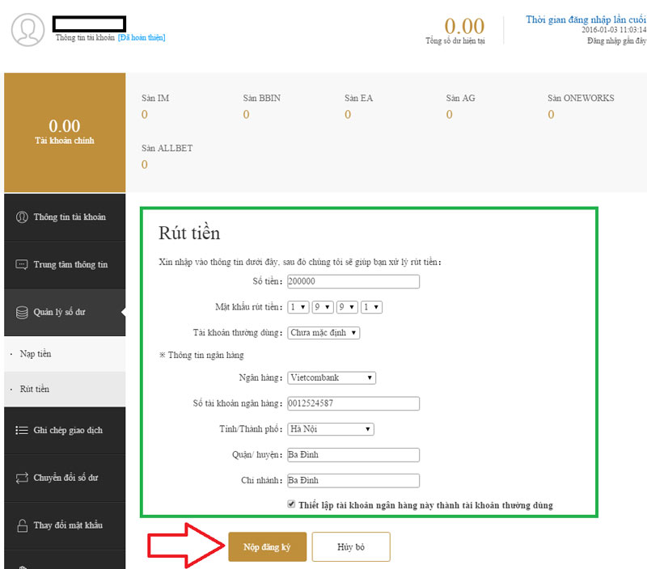
Task: Open the last withdrawal password digit dropdown
Action: click(371, 307)
